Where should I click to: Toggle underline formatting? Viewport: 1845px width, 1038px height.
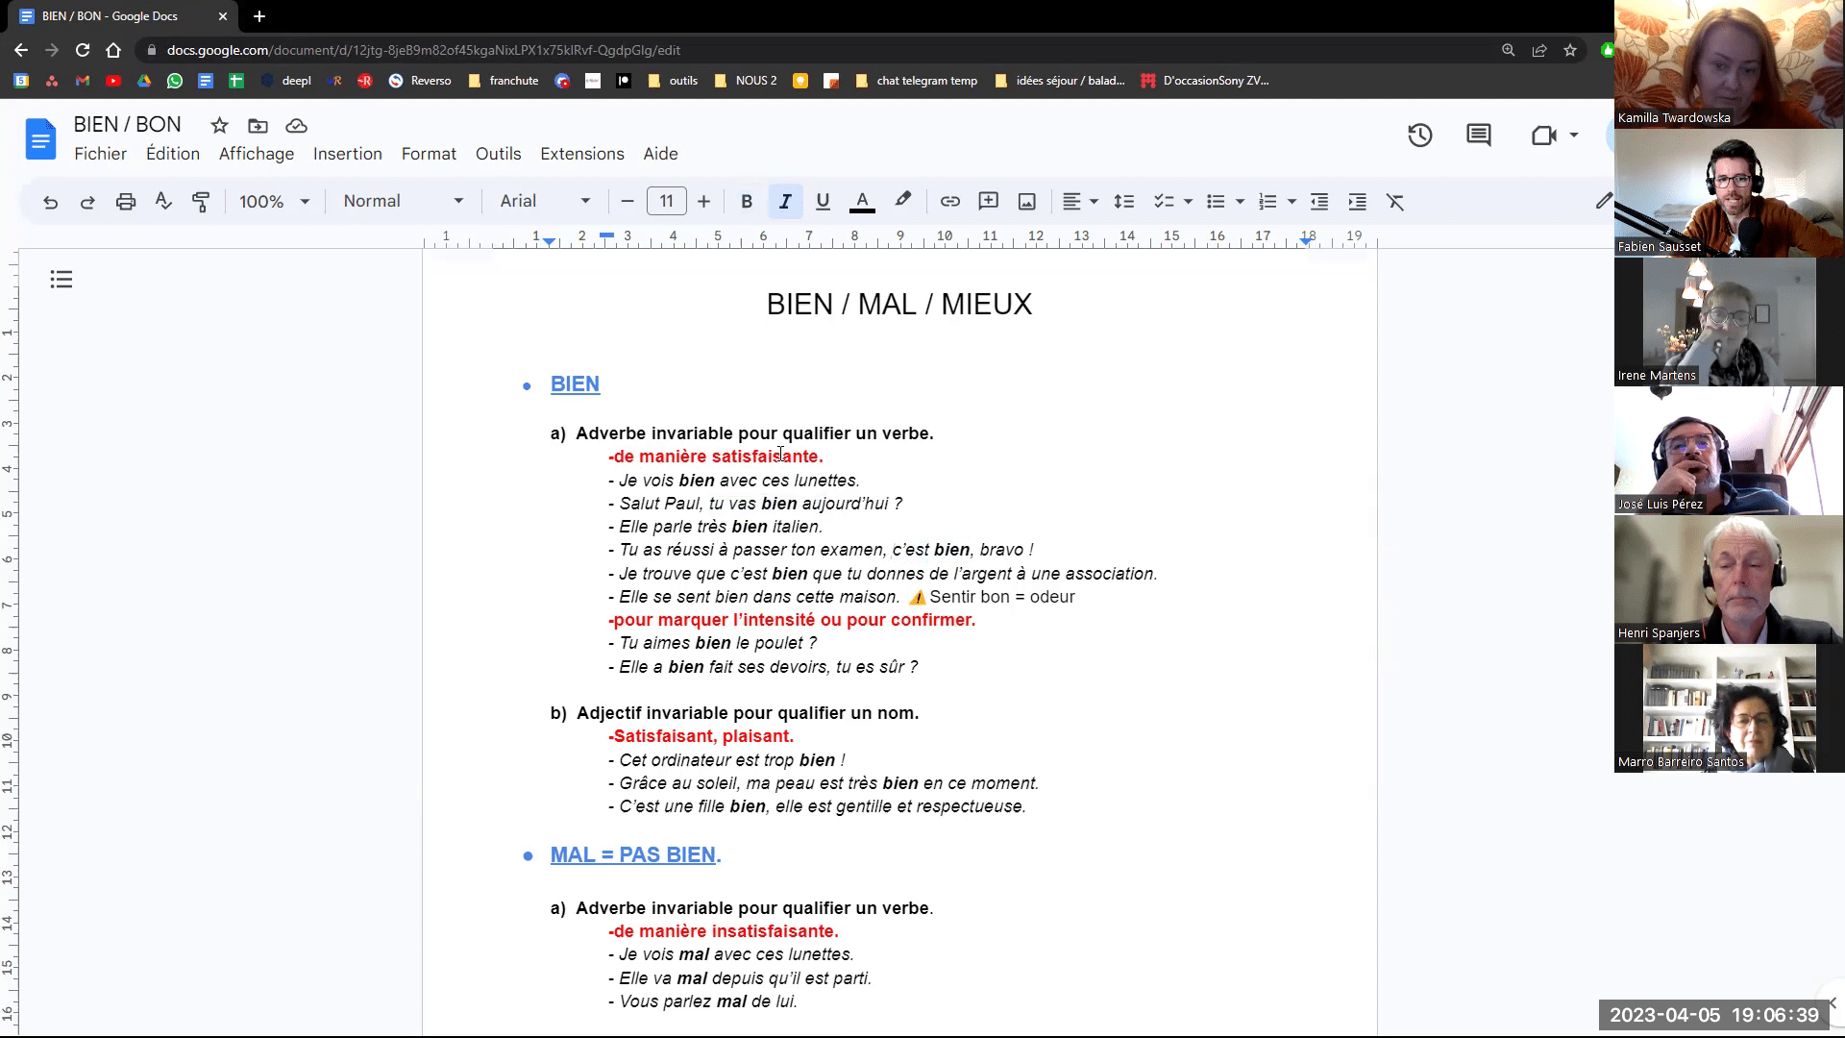click(x=823, y=202)
